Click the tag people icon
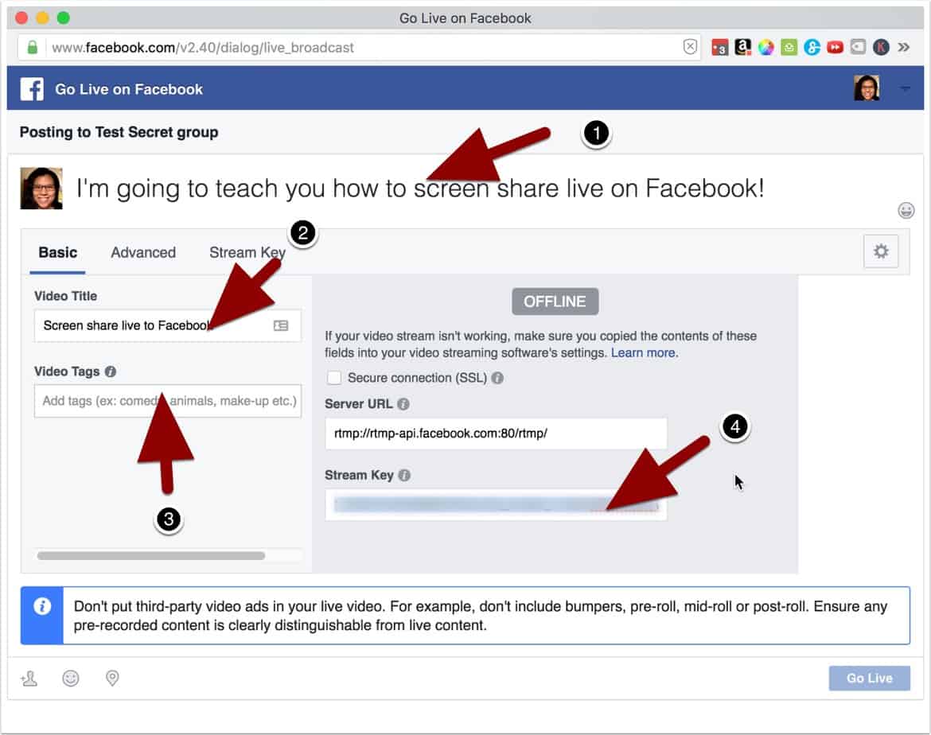The width and height of the screenshot is (931, 735). pyautogui.click(x=29, y=678)
